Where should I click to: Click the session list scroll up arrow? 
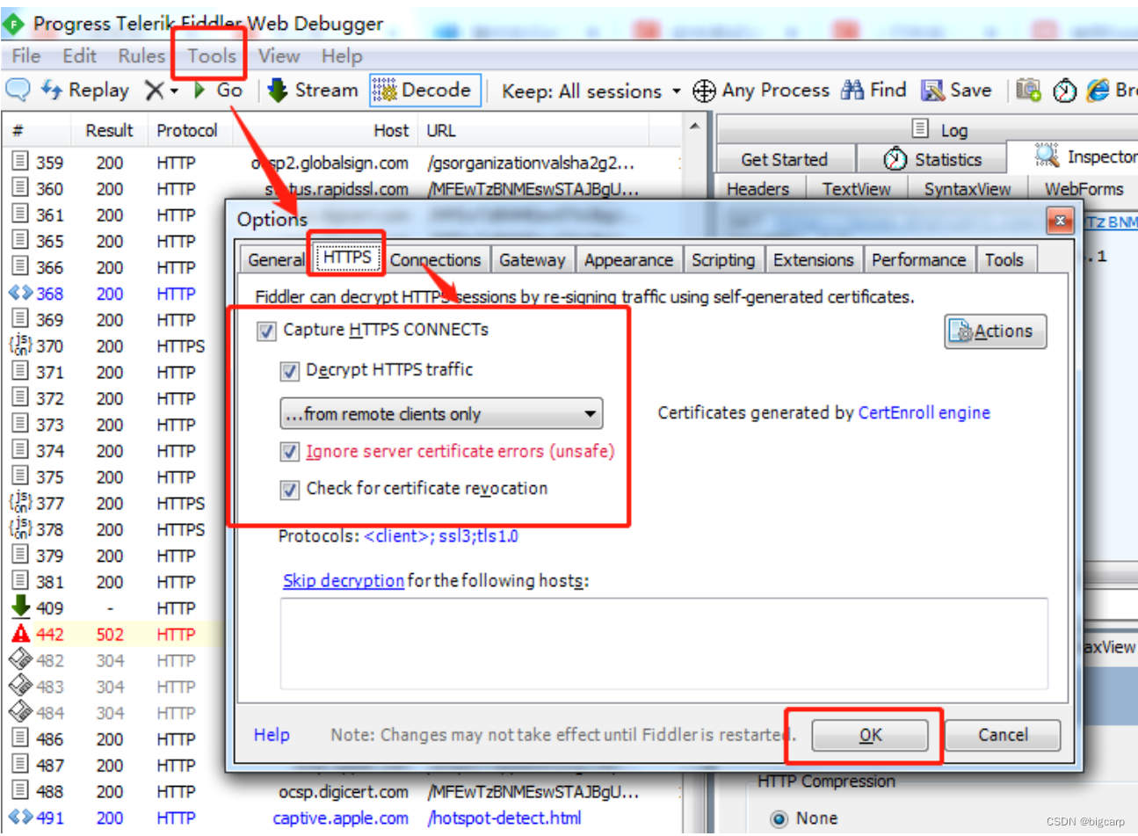(x=694, y=127)
